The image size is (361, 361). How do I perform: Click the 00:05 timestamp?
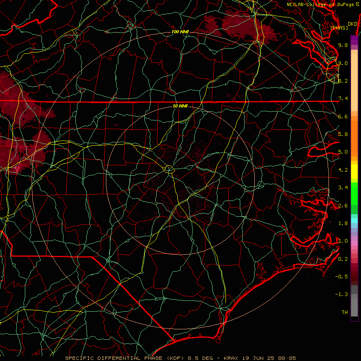tap(287, 358)
